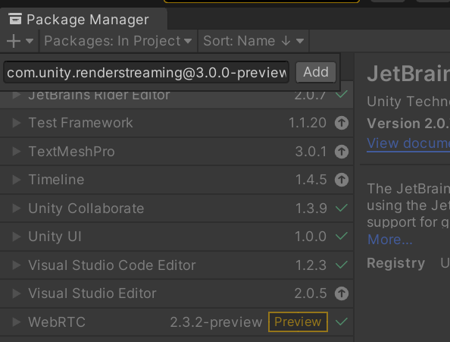Click TextMeshPro update available icon

(342, 152)
